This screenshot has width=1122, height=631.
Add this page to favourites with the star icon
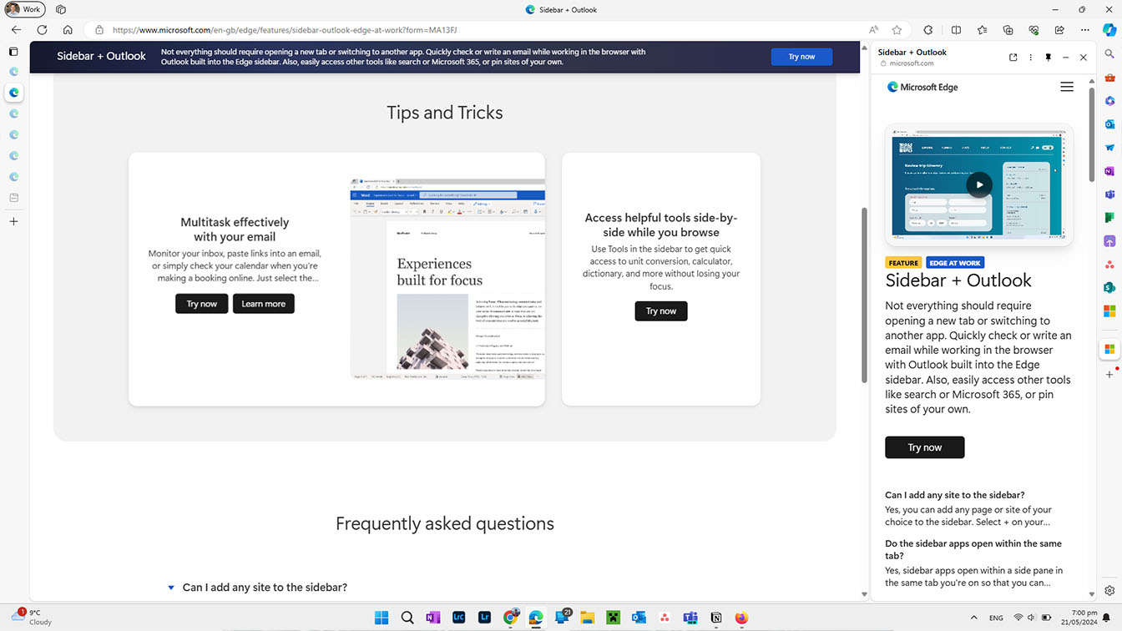[897, 30]
